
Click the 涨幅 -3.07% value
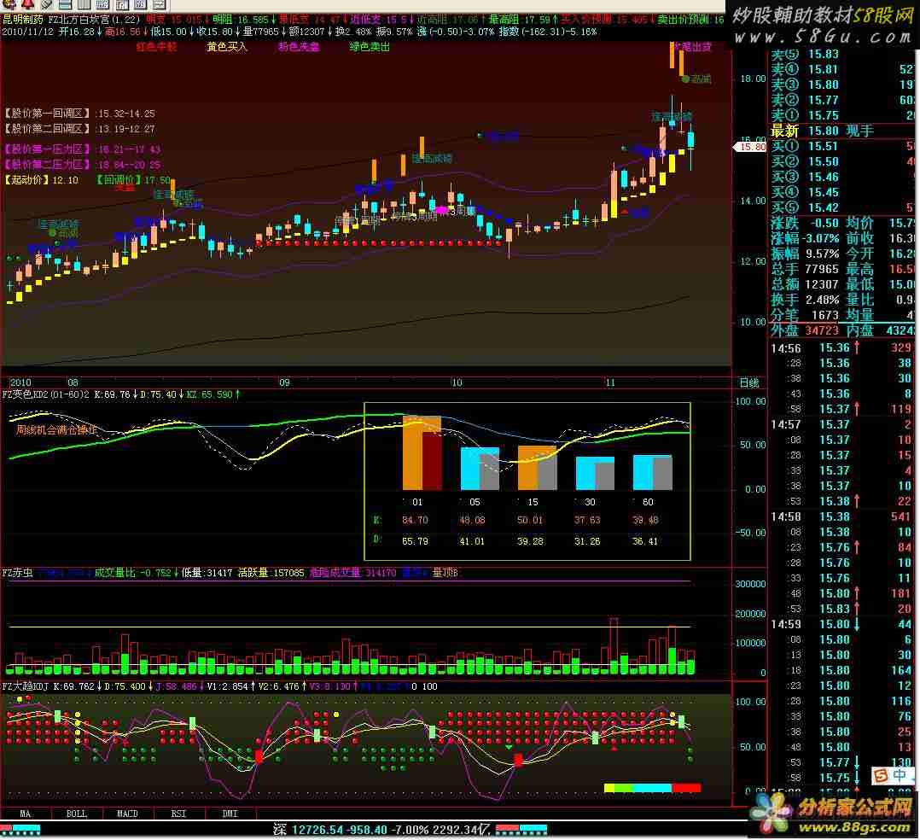click(822, 238)
